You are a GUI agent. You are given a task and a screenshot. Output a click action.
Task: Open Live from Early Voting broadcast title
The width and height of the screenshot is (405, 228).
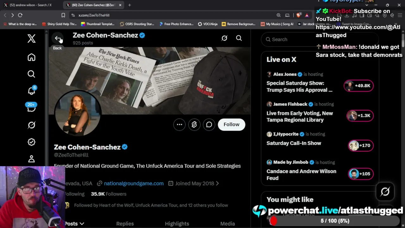point(300,117)
